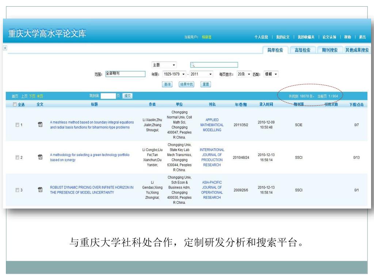Click the current username next to 当前用户
Image resolution: width=374 pixels, height=280 pixels.
coord(207,37)
